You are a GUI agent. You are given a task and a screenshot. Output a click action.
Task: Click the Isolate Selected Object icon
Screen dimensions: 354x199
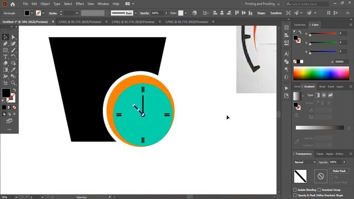(x=288, y=13)
